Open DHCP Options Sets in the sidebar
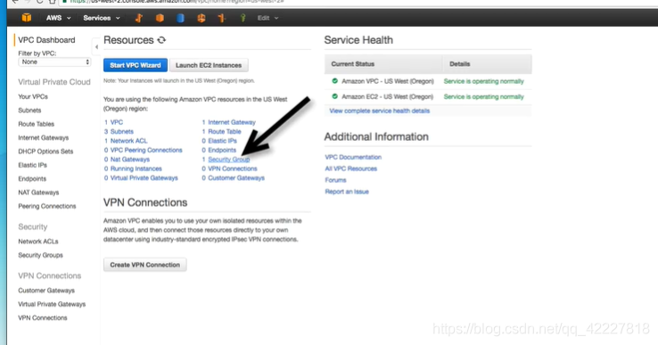 (x=45, y=151)
